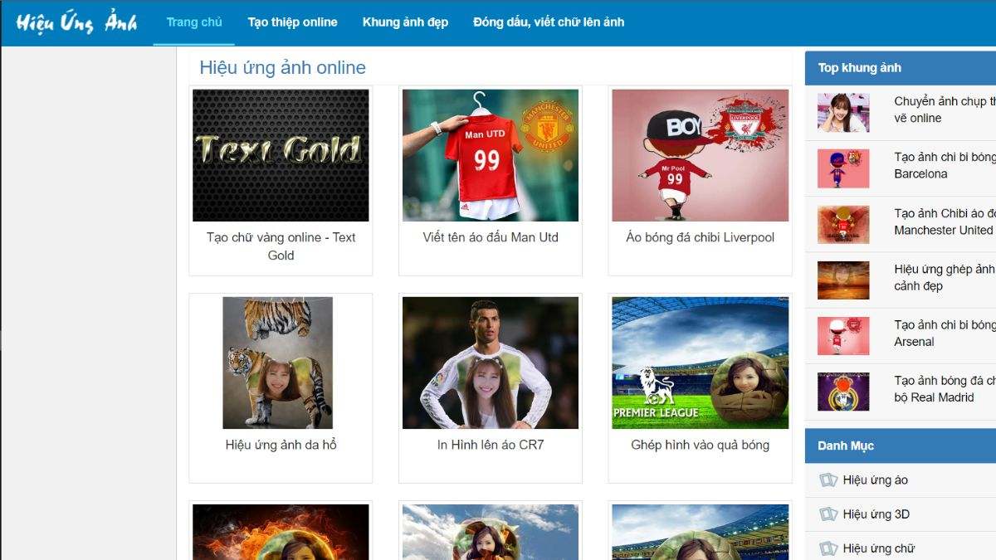This screenshot has width=996, height=560.
Task: Open the tiger skin effect thumbnail
Action: (x=277, y=363)
